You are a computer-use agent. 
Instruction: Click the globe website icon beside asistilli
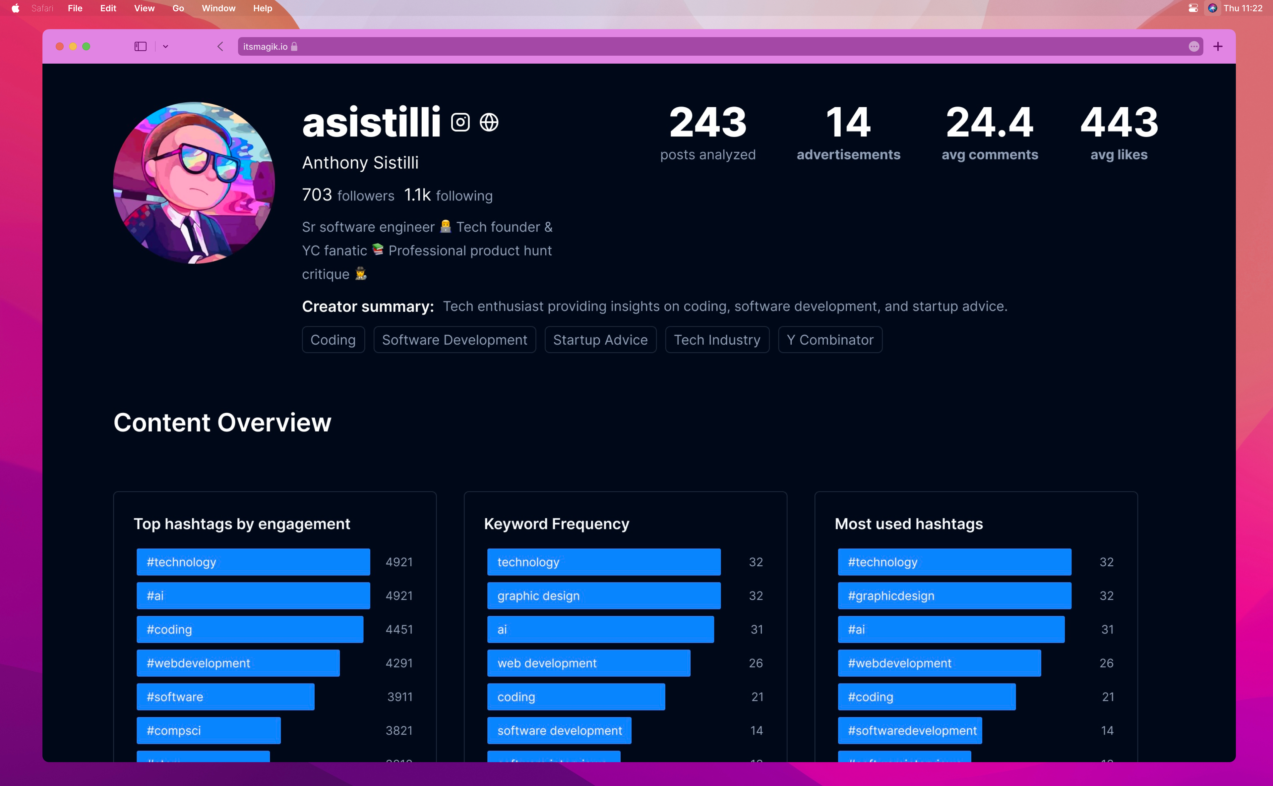(x=489, y=122)
